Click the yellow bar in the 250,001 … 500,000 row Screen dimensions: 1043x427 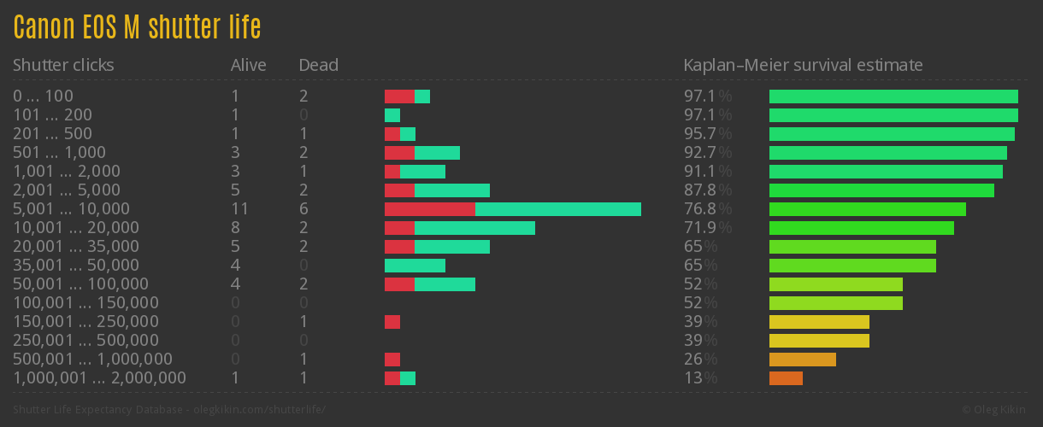pos(819,341)
